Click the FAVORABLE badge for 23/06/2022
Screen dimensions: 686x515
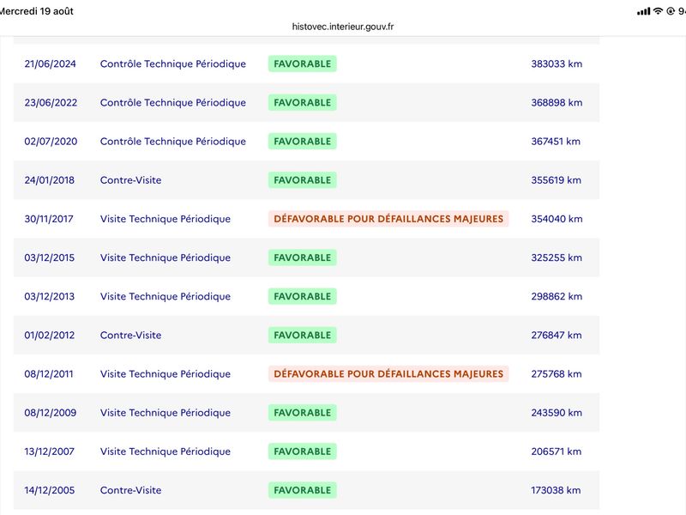tap(303, 102)
